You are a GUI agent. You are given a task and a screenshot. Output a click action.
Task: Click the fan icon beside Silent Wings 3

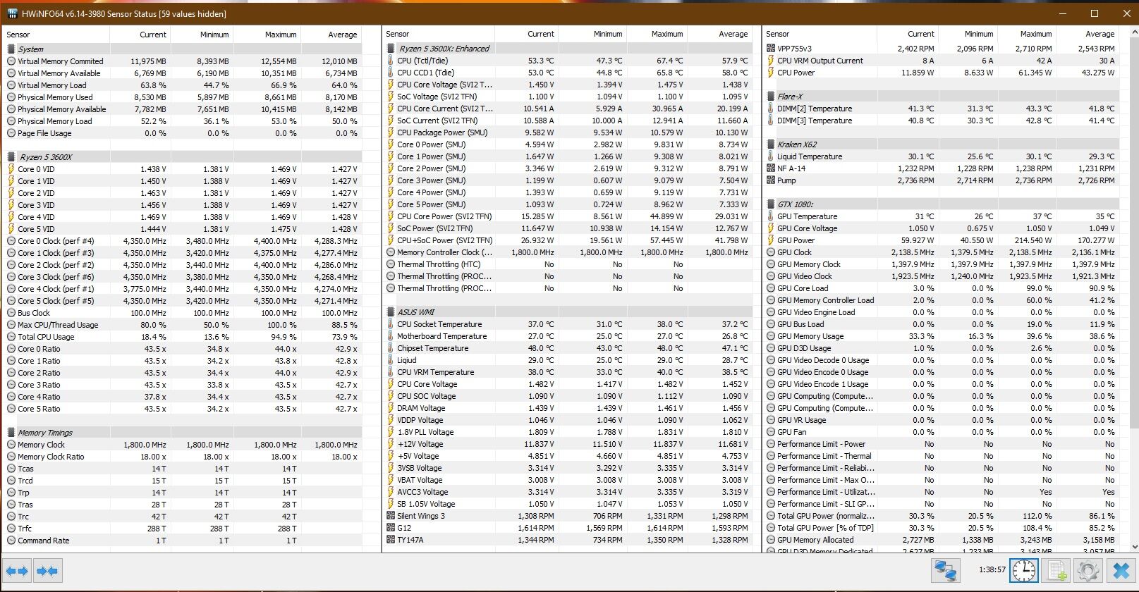[391, 516]
